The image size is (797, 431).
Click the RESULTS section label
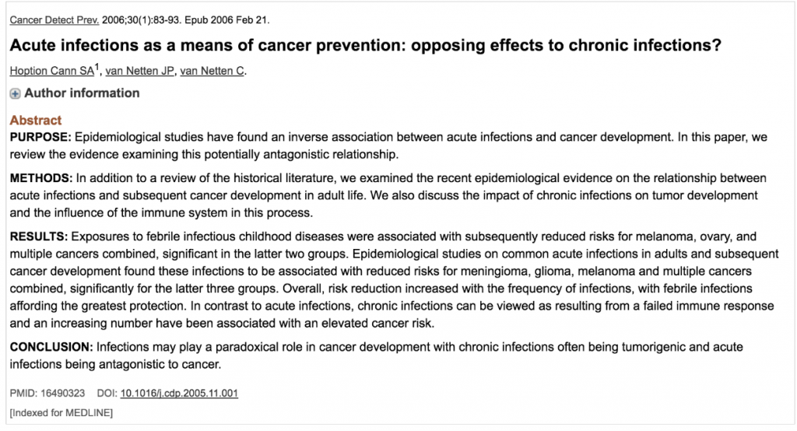pos(39,237)
